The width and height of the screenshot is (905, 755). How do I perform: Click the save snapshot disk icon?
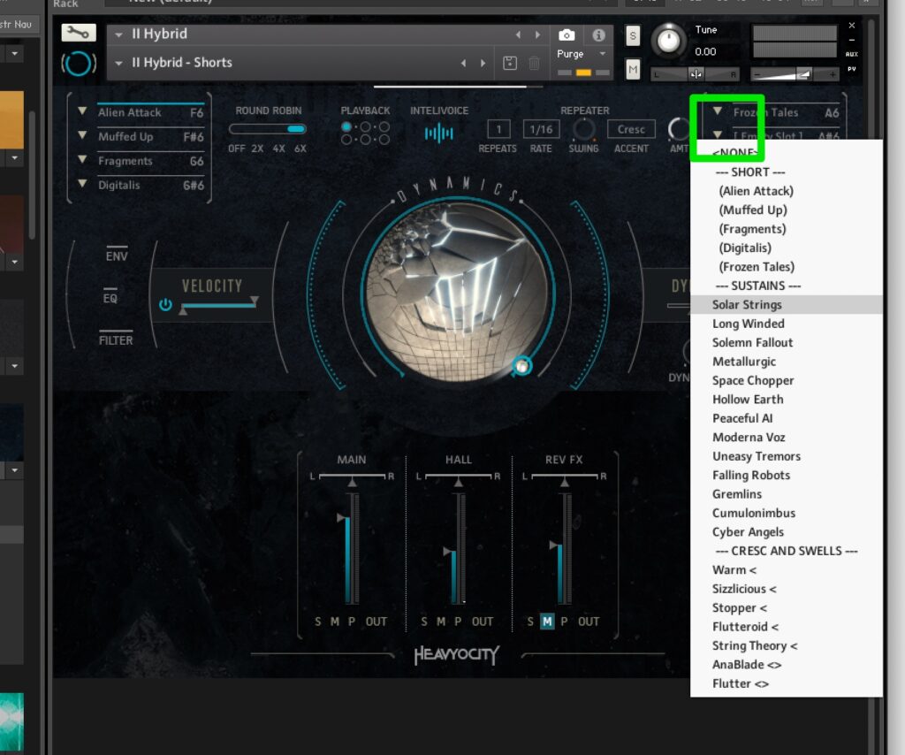[x=510, y=63]
